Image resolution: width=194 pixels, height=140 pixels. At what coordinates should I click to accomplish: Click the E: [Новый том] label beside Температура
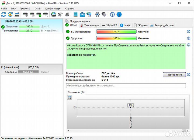[x=50, y=31]
